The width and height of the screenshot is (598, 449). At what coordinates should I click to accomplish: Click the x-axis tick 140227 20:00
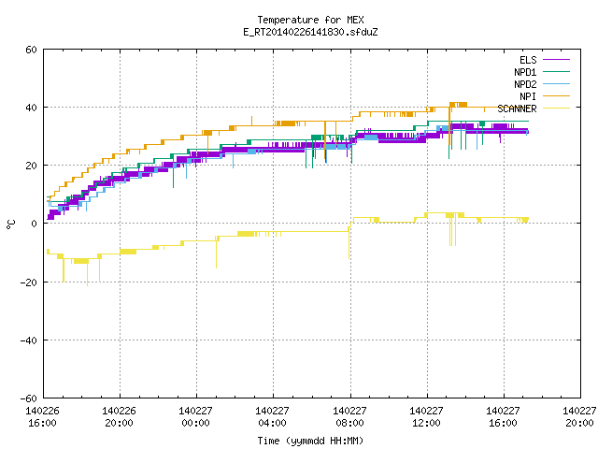pos(579,417)
